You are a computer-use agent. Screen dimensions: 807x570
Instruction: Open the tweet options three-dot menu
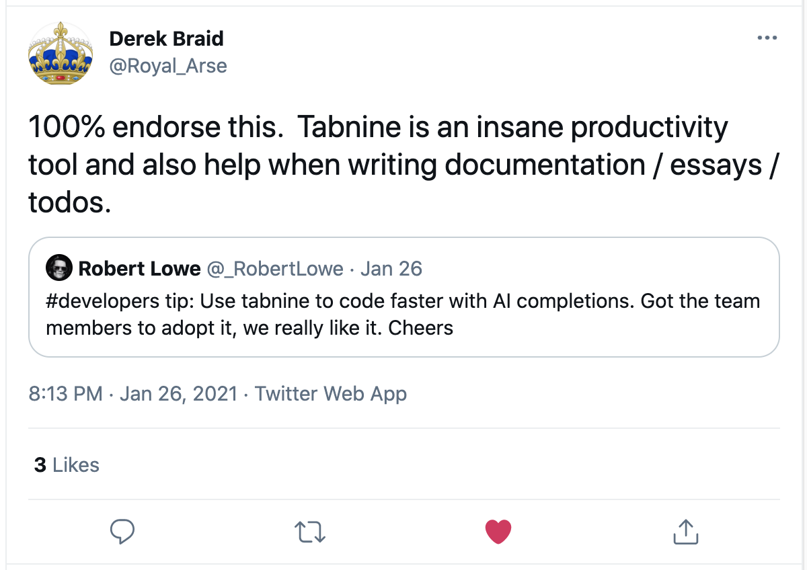(767, 38)
